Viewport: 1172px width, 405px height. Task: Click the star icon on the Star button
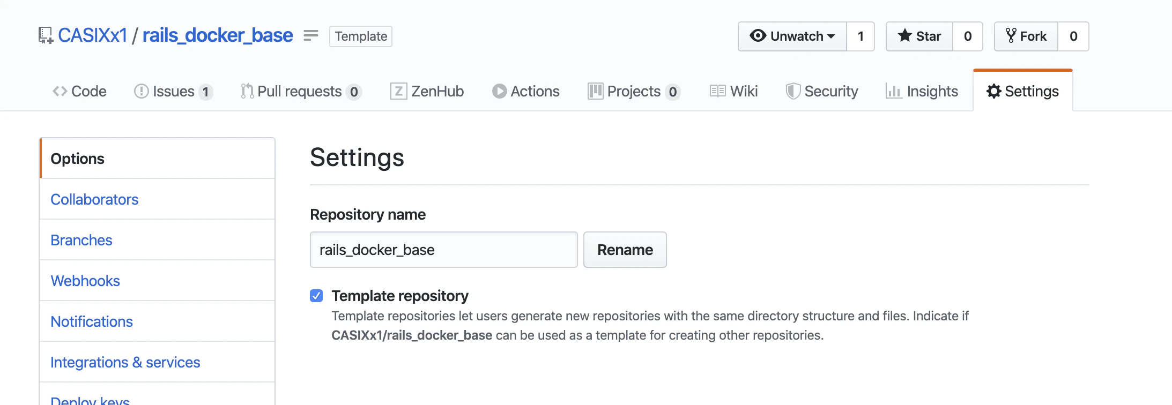point(904,36)
